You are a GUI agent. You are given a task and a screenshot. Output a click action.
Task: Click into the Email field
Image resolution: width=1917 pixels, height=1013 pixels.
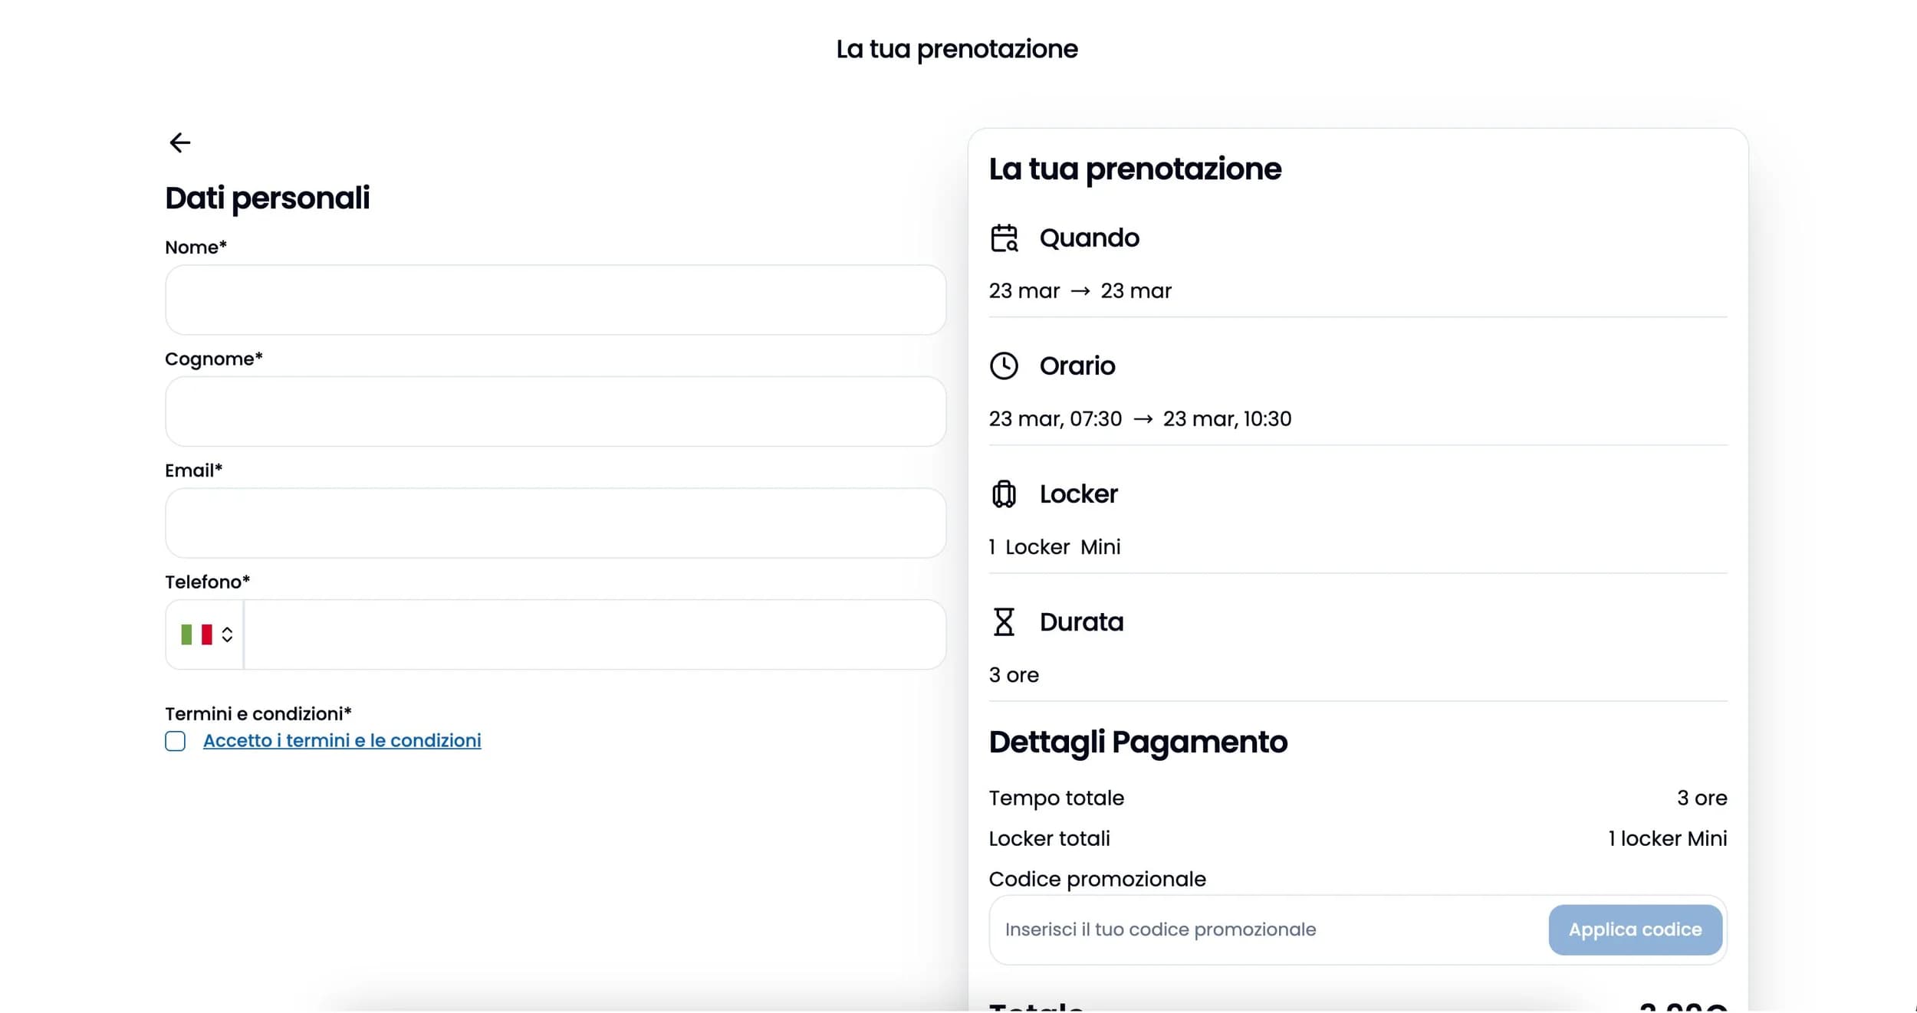555,523
